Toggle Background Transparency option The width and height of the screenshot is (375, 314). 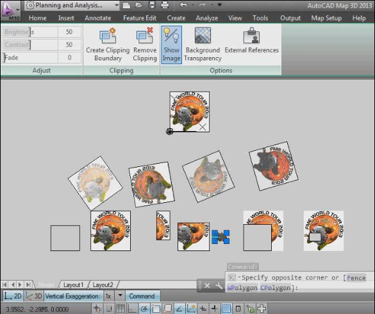click(203, 44)
